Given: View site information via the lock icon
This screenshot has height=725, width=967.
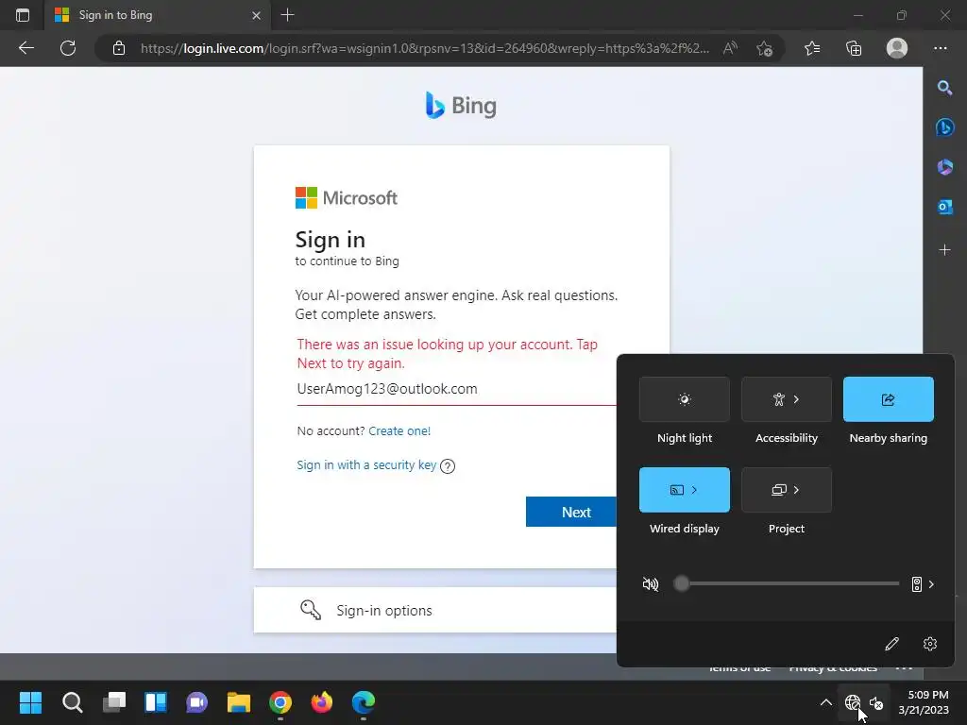Looking at the screenshot, I should [119, 48].
